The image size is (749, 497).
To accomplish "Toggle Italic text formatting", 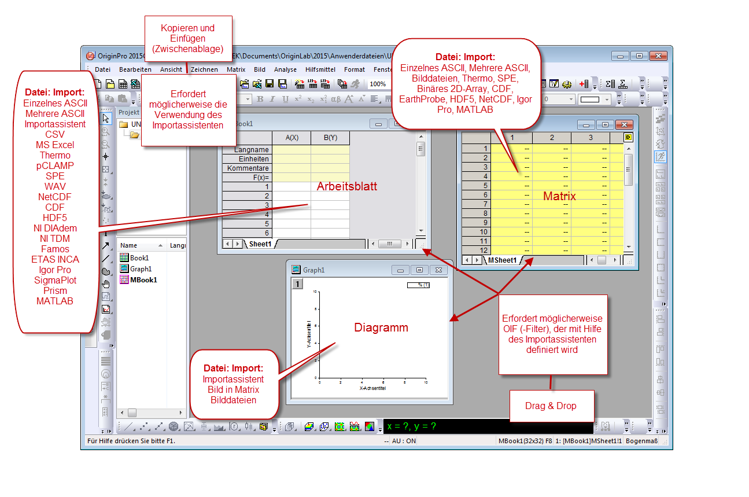I will (272, 99).
